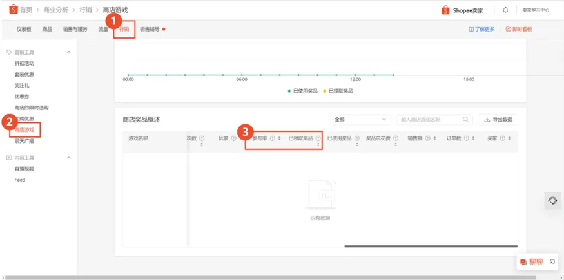The width and height of the screenshot is (564, 280).
Task: Click the Shopee logo beside 首页
Action: click(13, 10)
